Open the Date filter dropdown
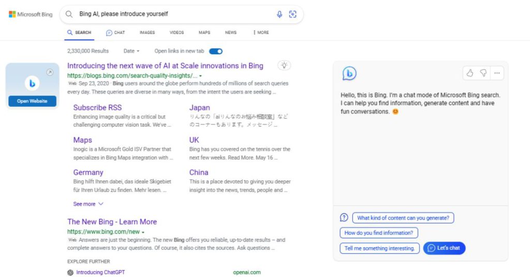 click(131, 51)
